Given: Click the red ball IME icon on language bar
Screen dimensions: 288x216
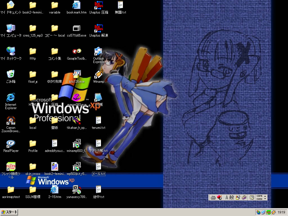Looking at the screenshot, I should 219,197.
